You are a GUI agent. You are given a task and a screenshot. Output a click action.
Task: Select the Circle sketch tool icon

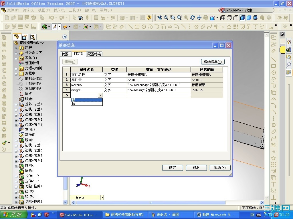click(x=144, y=27)
